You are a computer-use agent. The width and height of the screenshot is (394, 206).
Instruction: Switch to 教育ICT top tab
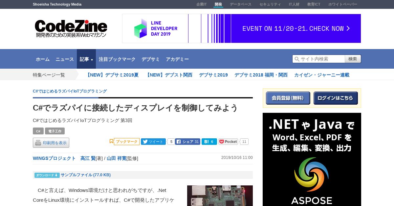[314, 4]
